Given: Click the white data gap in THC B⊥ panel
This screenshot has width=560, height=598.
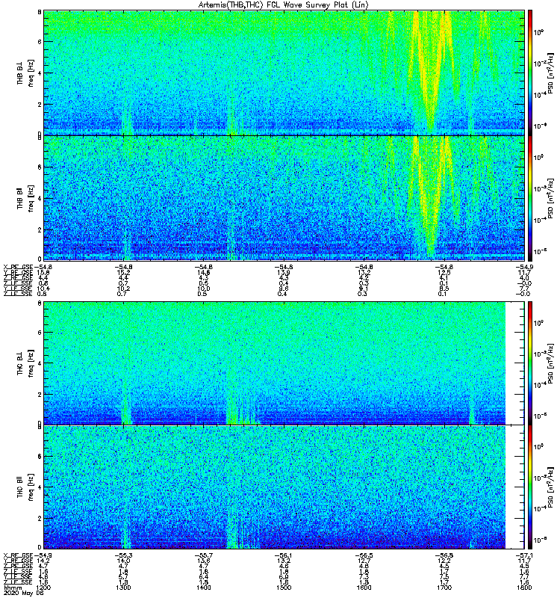Looking at the screenshot, I should [x=514, y=363].
